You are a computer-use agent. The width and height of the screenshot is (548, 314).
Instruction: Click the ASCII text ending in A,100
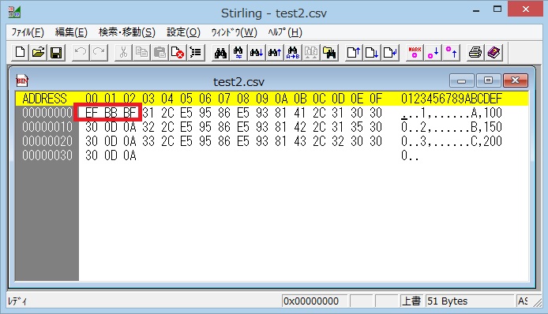452,113
